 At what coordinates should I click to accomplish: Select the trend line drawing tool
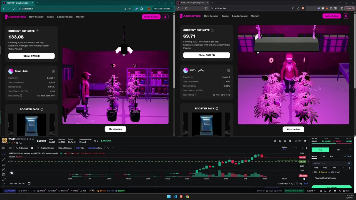4,159
